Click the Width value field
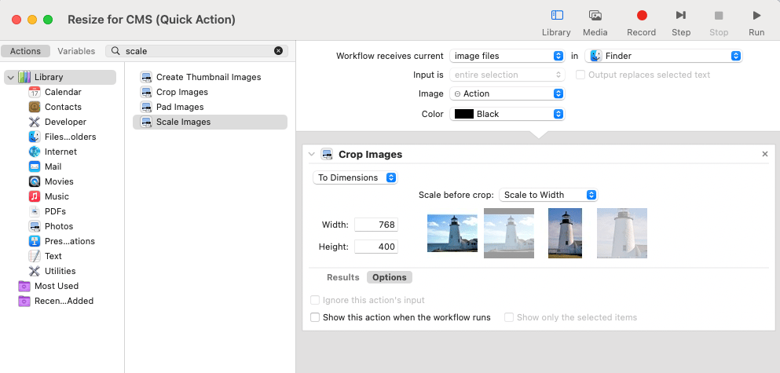This screenshot has width=780, height=373. click(376, 225)
